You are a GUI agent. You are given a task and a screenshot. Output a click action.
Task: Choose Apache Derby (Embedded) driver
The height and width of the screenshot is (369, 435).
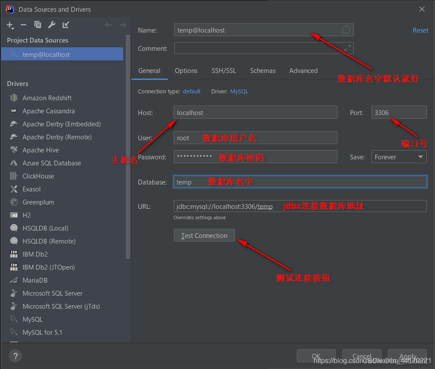click(x=62, y=124)
